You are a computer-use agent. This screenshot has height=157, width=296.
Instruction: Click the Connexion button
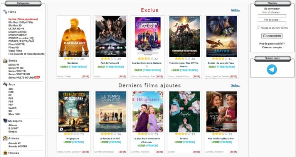[x=272, y=36]
